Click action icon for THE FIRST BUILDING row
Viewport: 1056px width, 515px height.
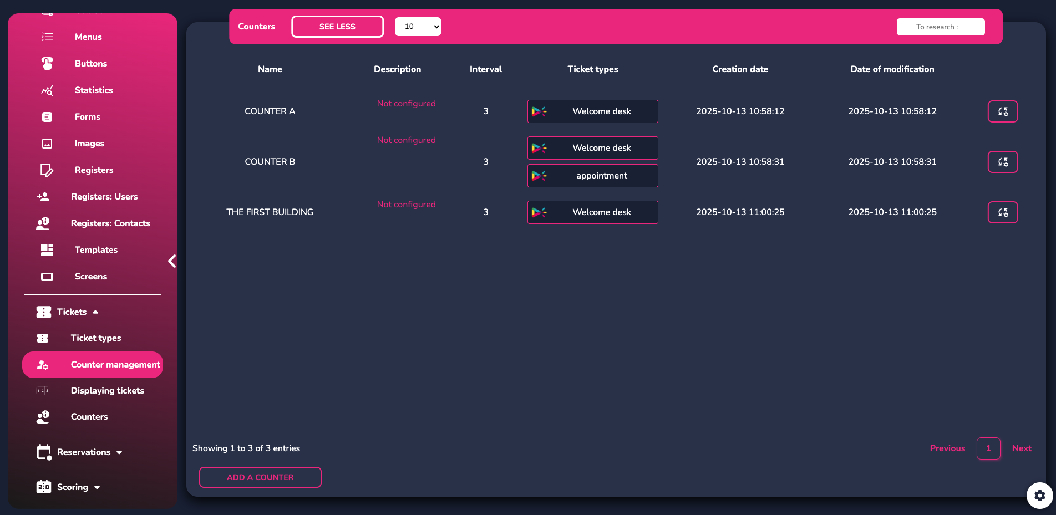1002,212
